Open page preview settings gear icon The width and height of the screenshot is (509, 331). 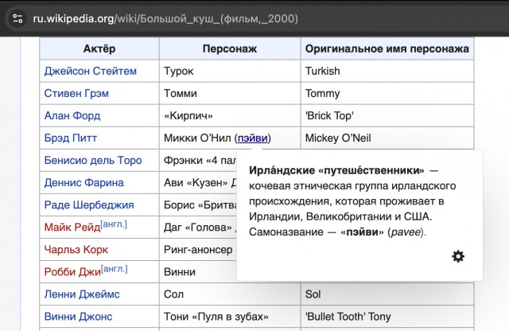[458, 256]
